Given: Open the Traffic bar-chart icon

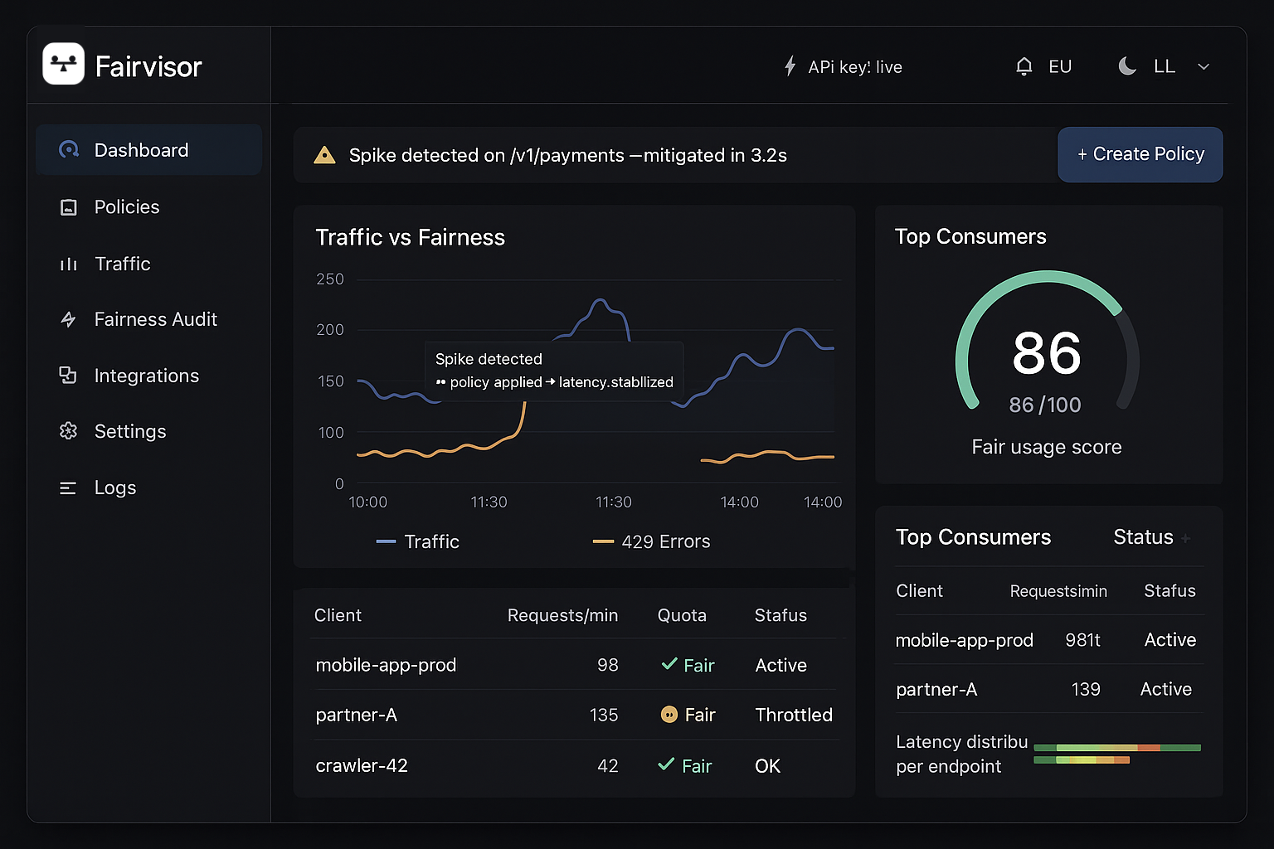Looking at the screenshot, I should click(69, 263).
